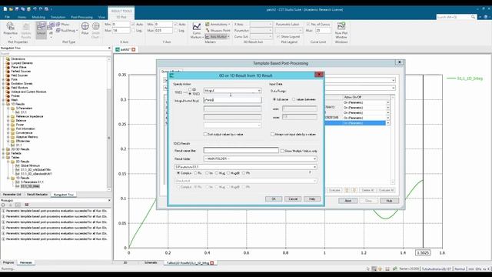
Task: Open the S-Parameters S1,1 result dropdown
Action: [x=246, y=167]
